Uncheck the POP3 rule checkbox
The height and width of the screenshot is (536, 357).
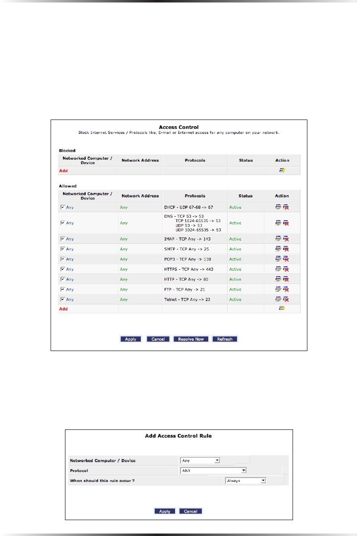[x=62, y=259]
